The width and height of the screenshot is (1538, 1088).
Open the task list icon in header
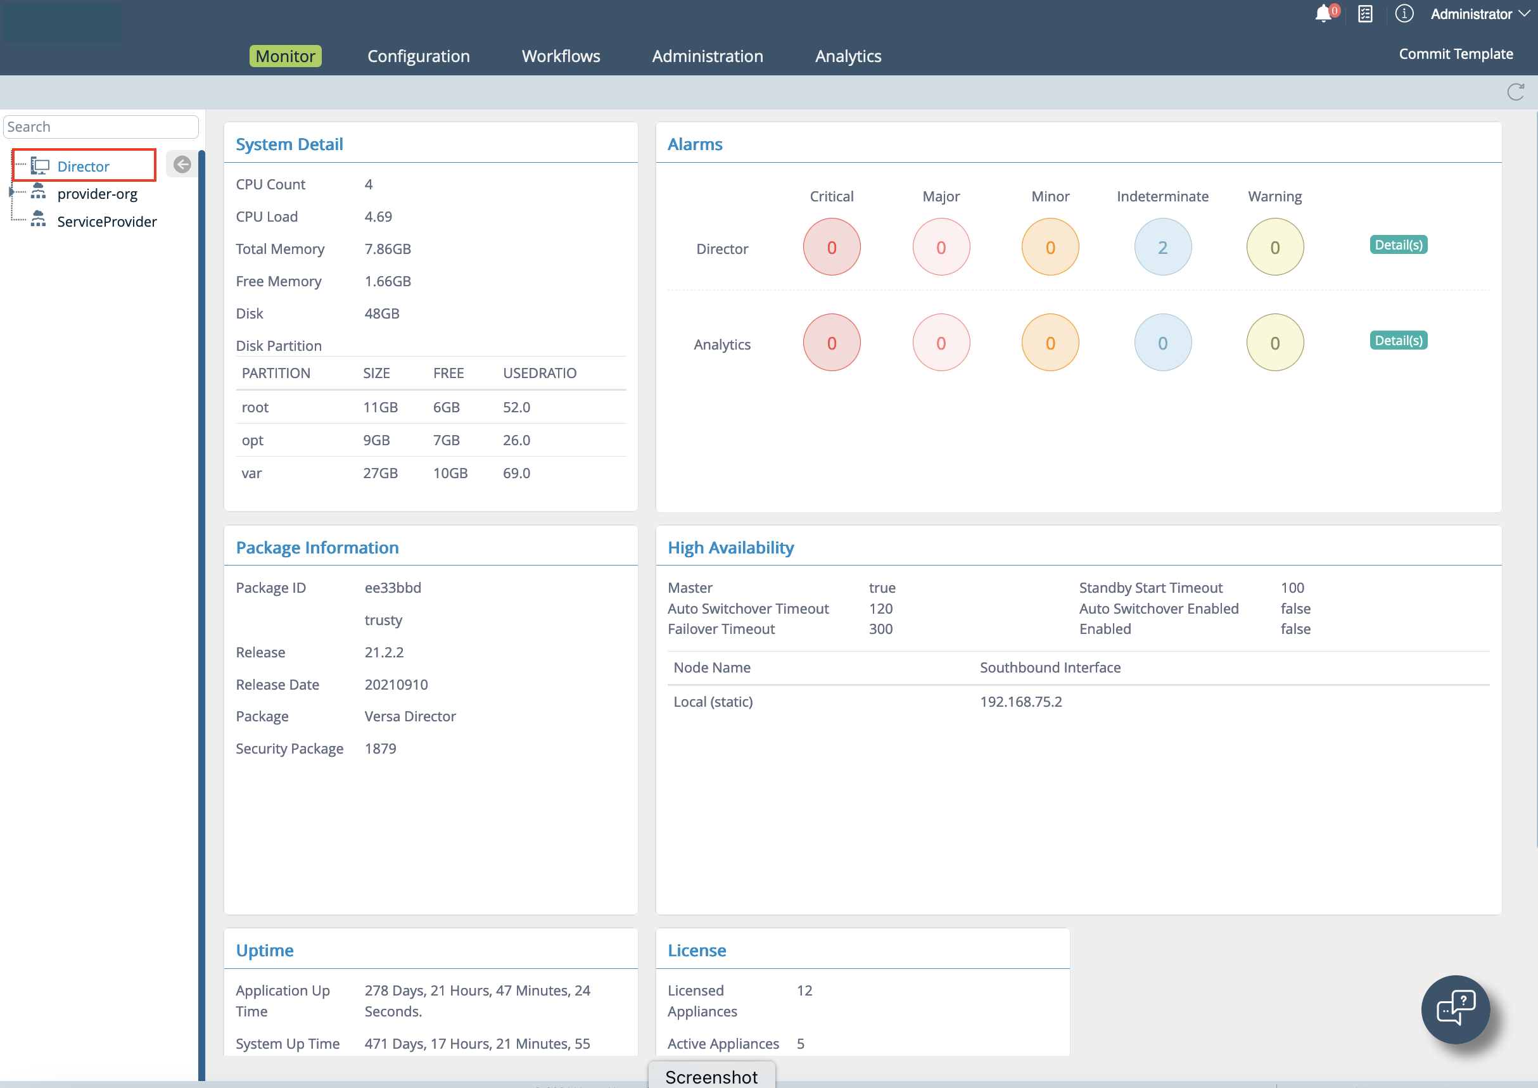point(1365,14)
